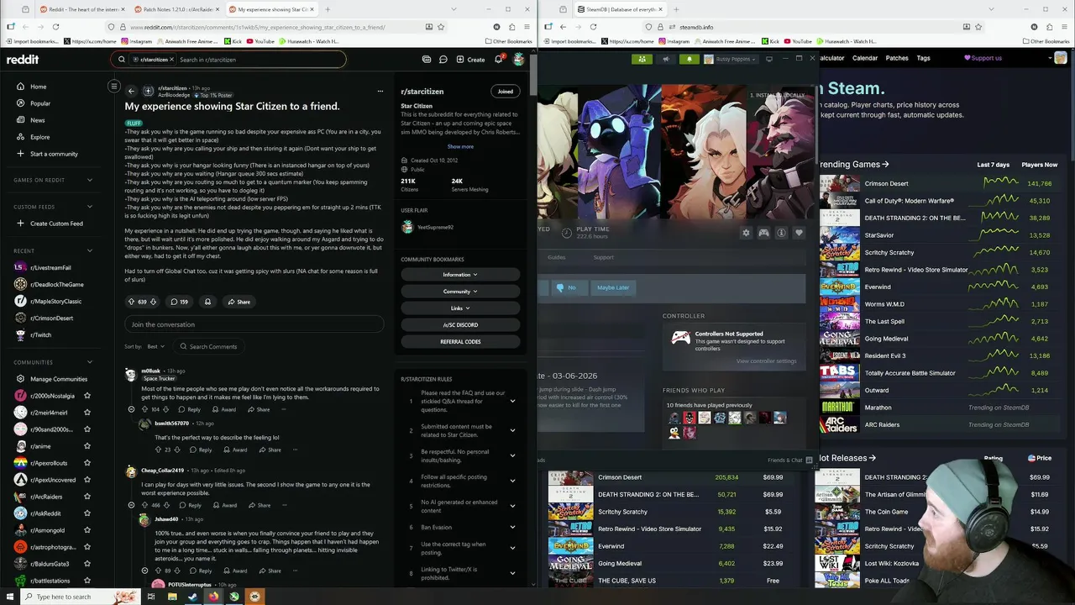The image size is (1075, 605).
Task: Upvote the Star Citizen post
Action: coord(131,302)
